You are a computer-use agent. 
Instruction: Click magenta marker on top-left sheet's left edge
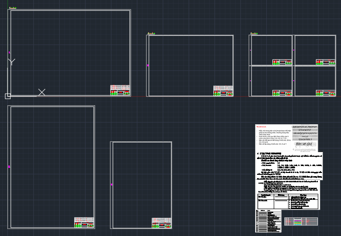pos(9,53)
